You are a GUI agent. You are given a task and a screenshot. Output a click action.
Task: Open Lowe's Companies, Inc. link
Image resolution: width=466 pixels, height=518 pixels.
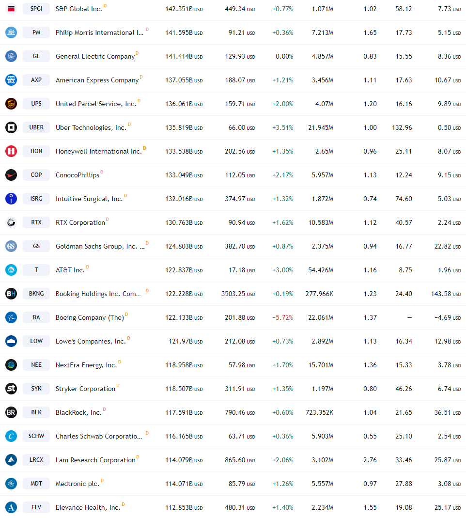[91, 341]
